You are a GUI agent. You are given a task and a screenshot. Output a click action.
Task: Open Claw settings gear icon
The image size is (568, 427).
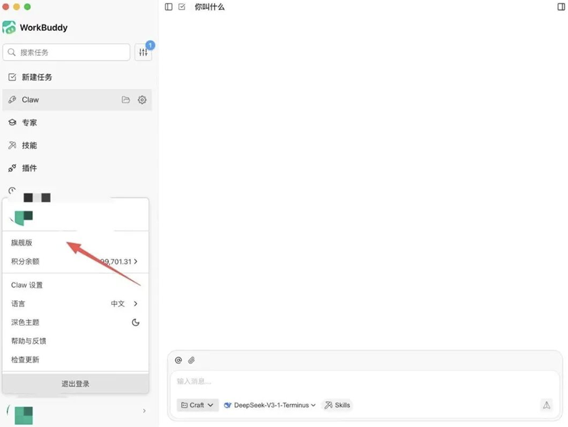pos(142,100)
